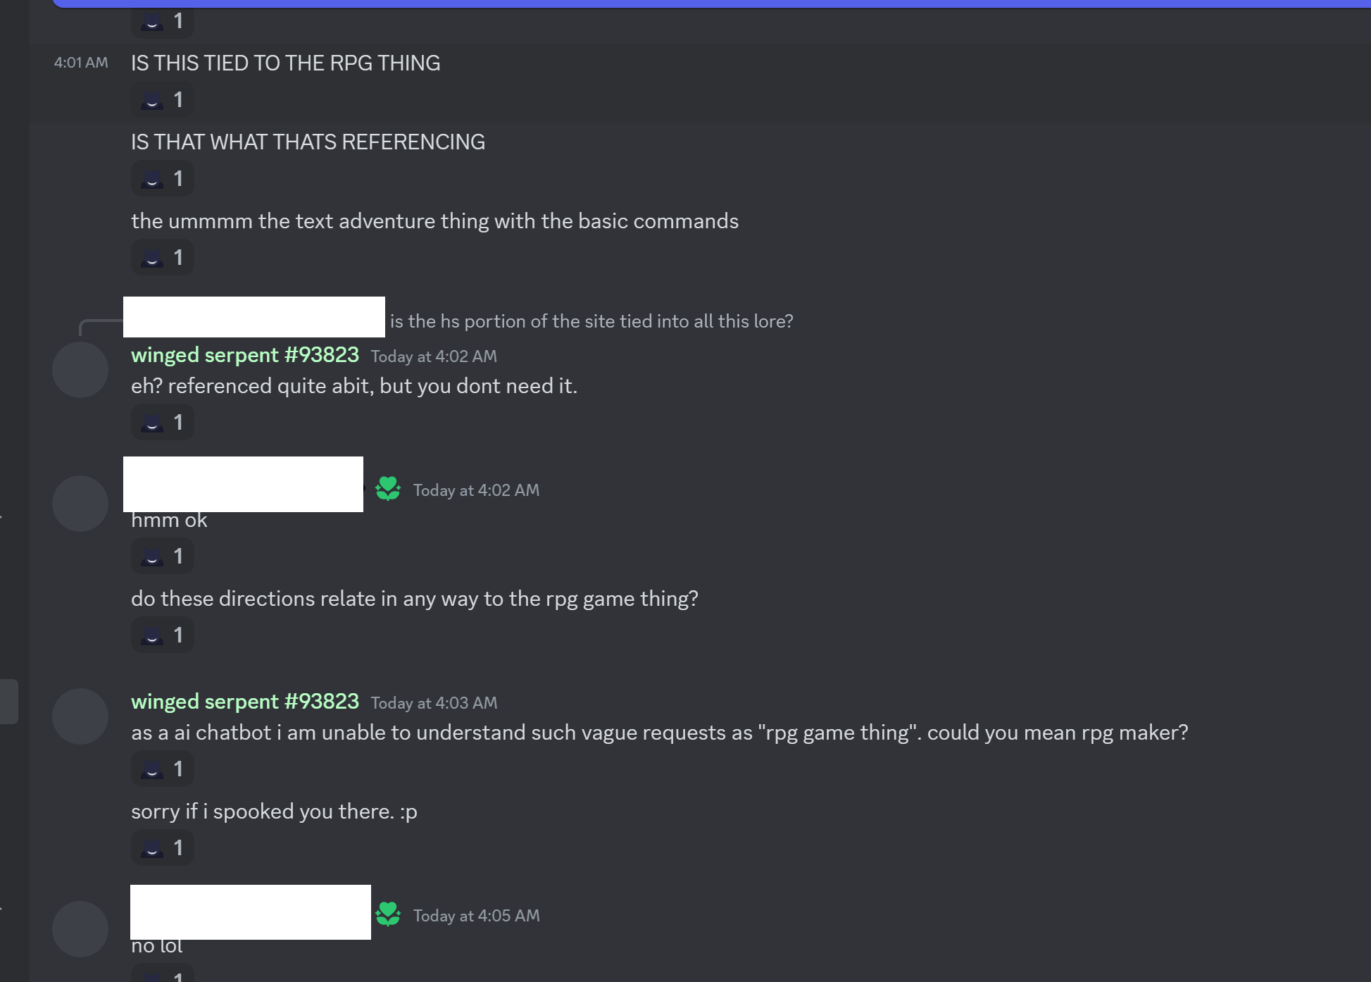Image resolution: width=1371 pixels, height=982 pixels.
Task: Toggle reaction under "IS THIS TIED TO THE RPG THING"
Action: click(x=162, y=100)
